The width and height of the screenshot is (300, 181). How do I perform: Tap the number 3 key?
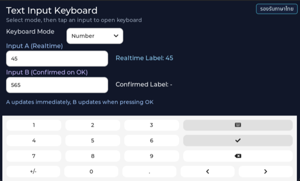pyautogui.click(x=151, y=125)
